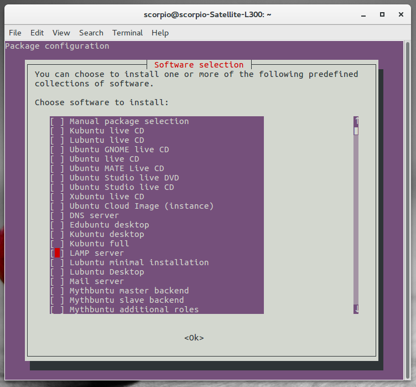Click the 'Mythbuntu additional roles' list entry
This screenshot has width=416, height=387.
point(134,309)
